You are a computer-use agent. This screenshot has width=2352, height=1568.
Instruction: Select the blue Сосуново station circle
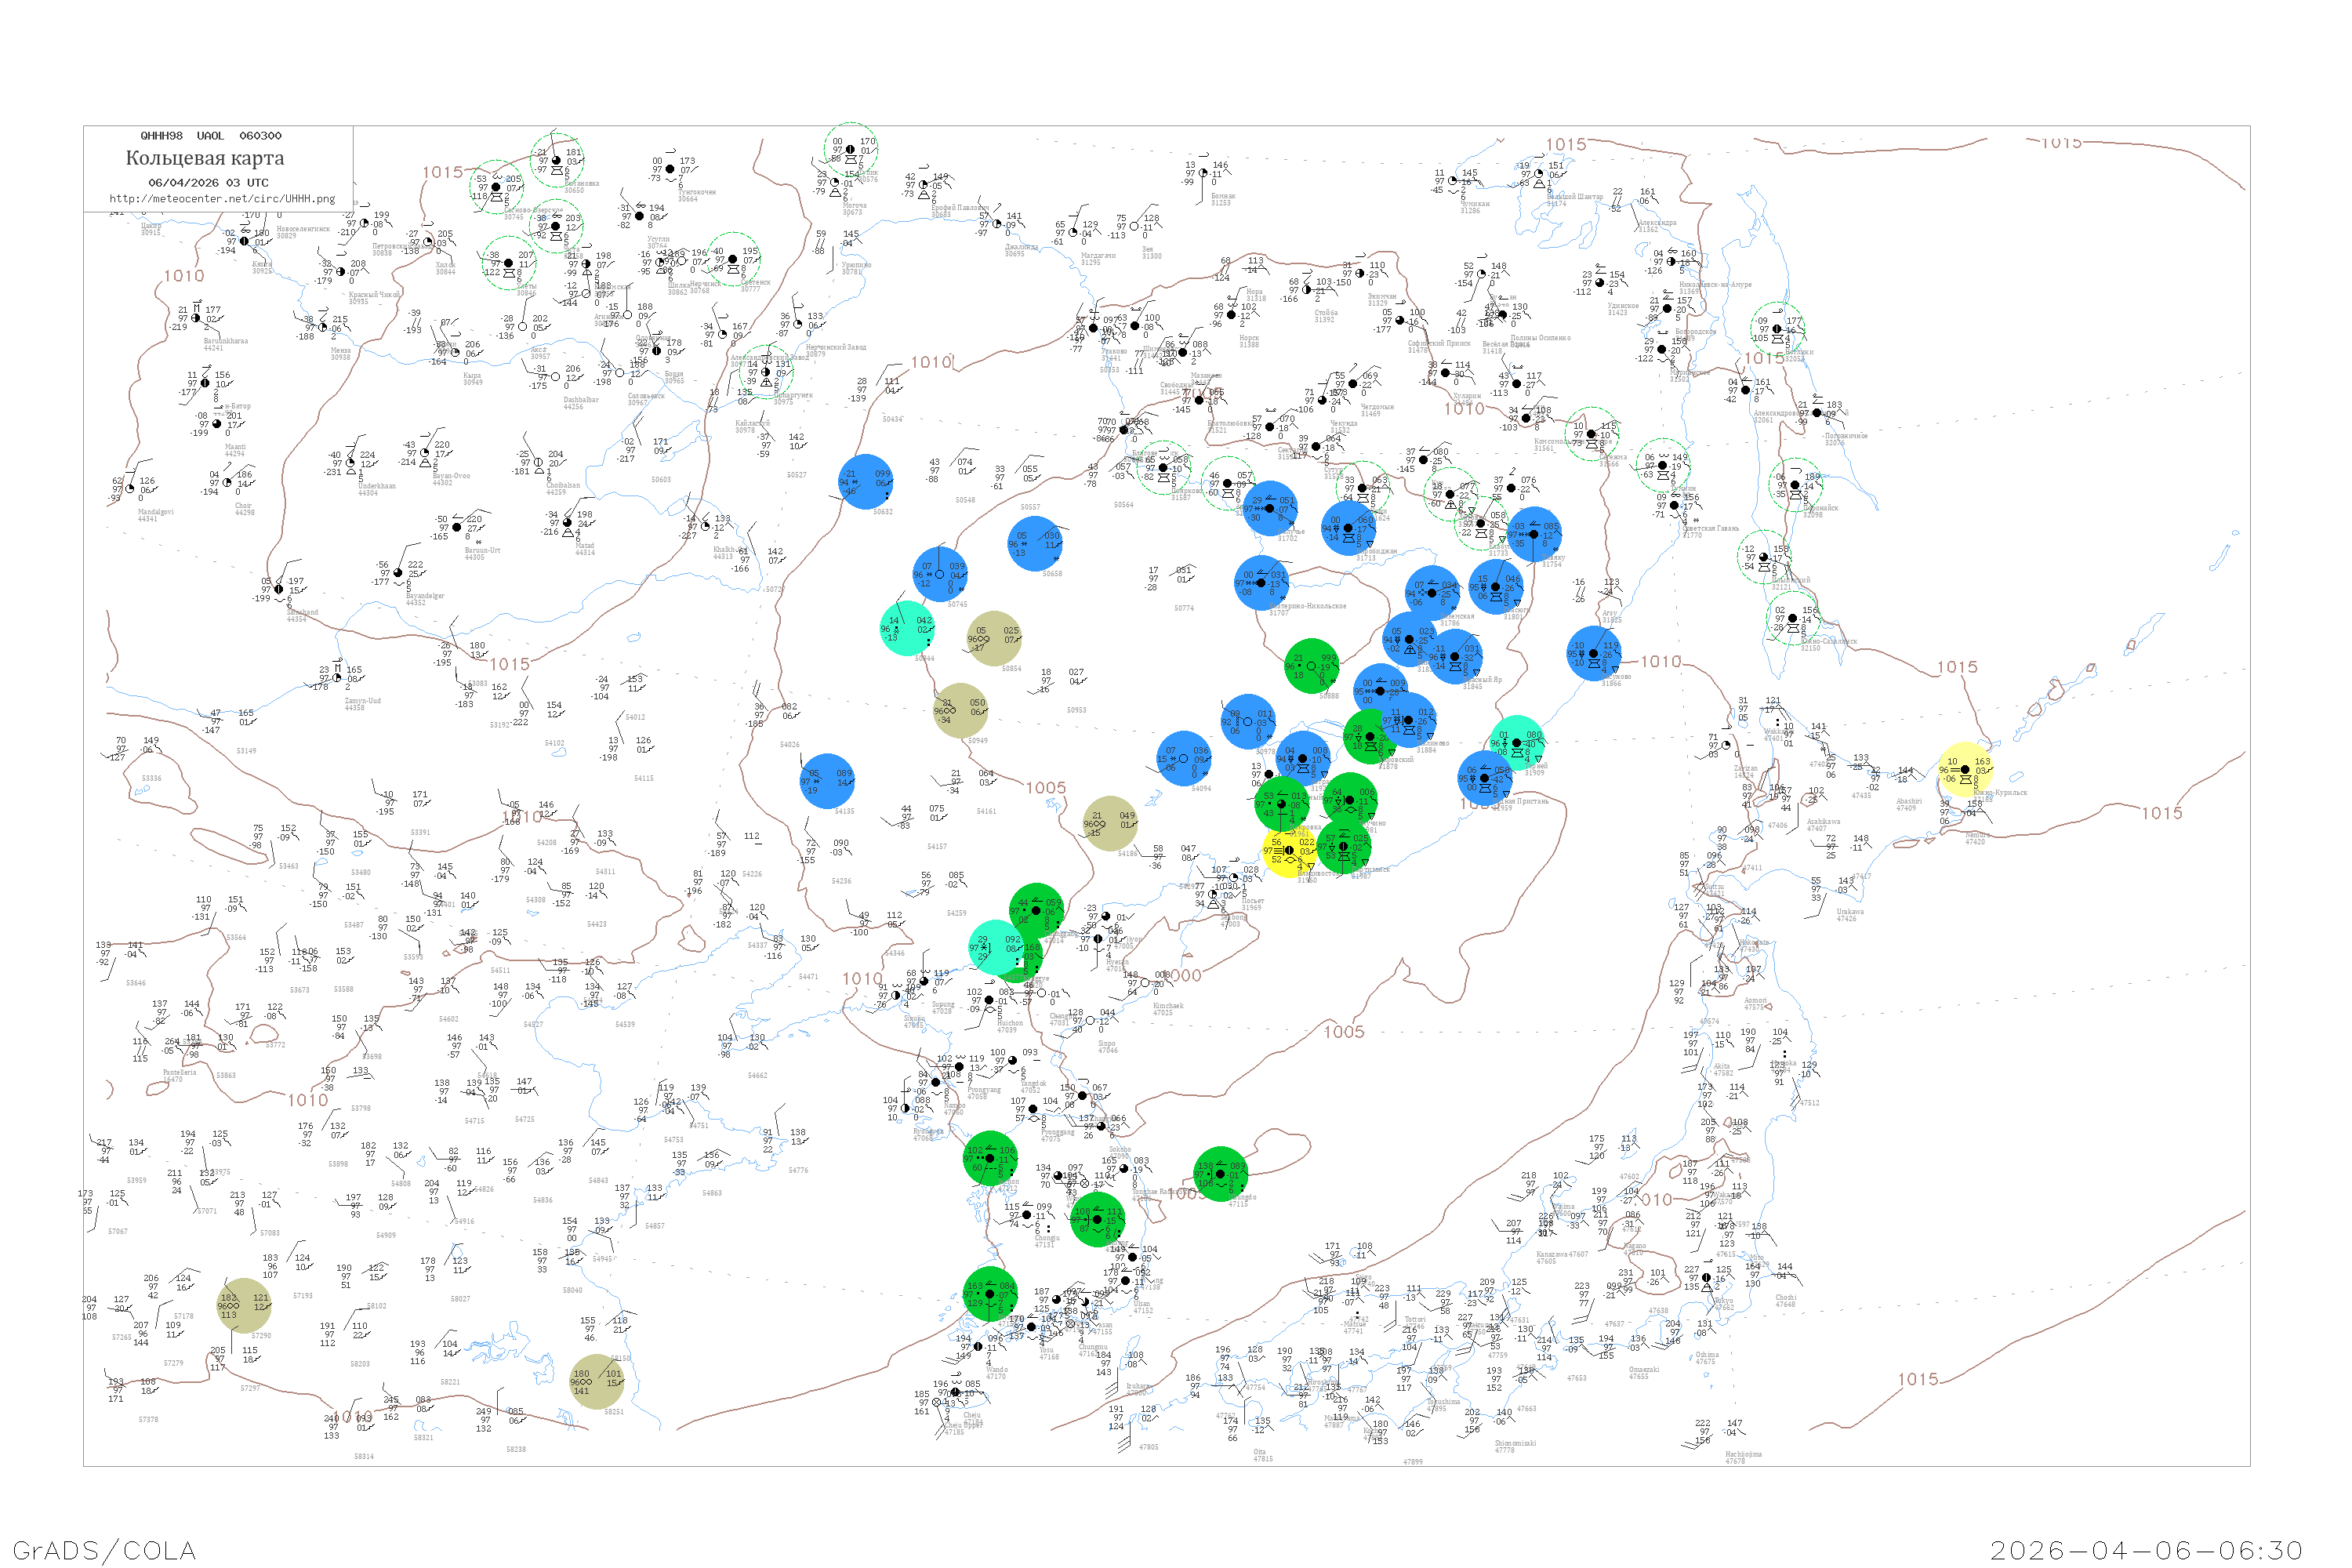(1594, 654)
